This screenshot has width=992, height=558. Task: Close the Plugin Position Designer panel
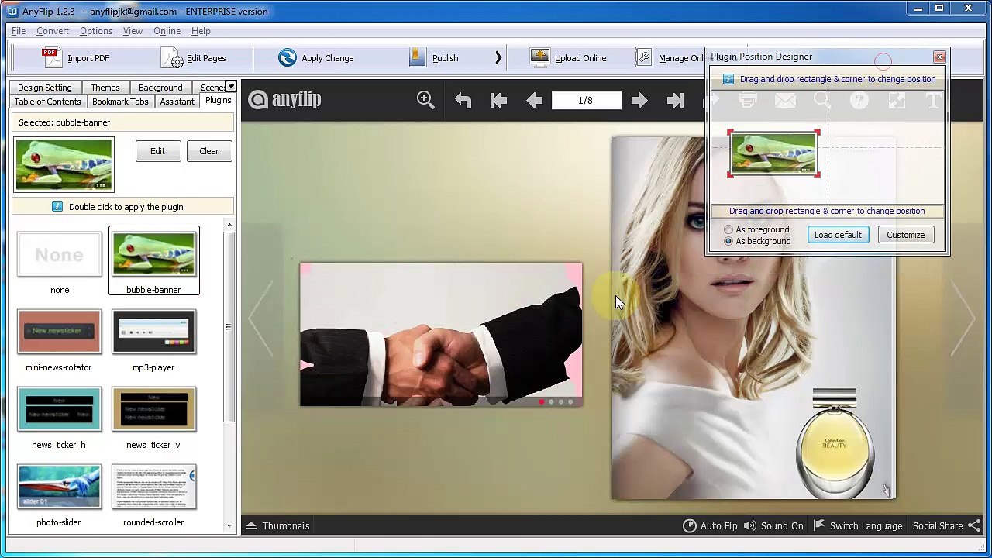click(x=939, y=57)
